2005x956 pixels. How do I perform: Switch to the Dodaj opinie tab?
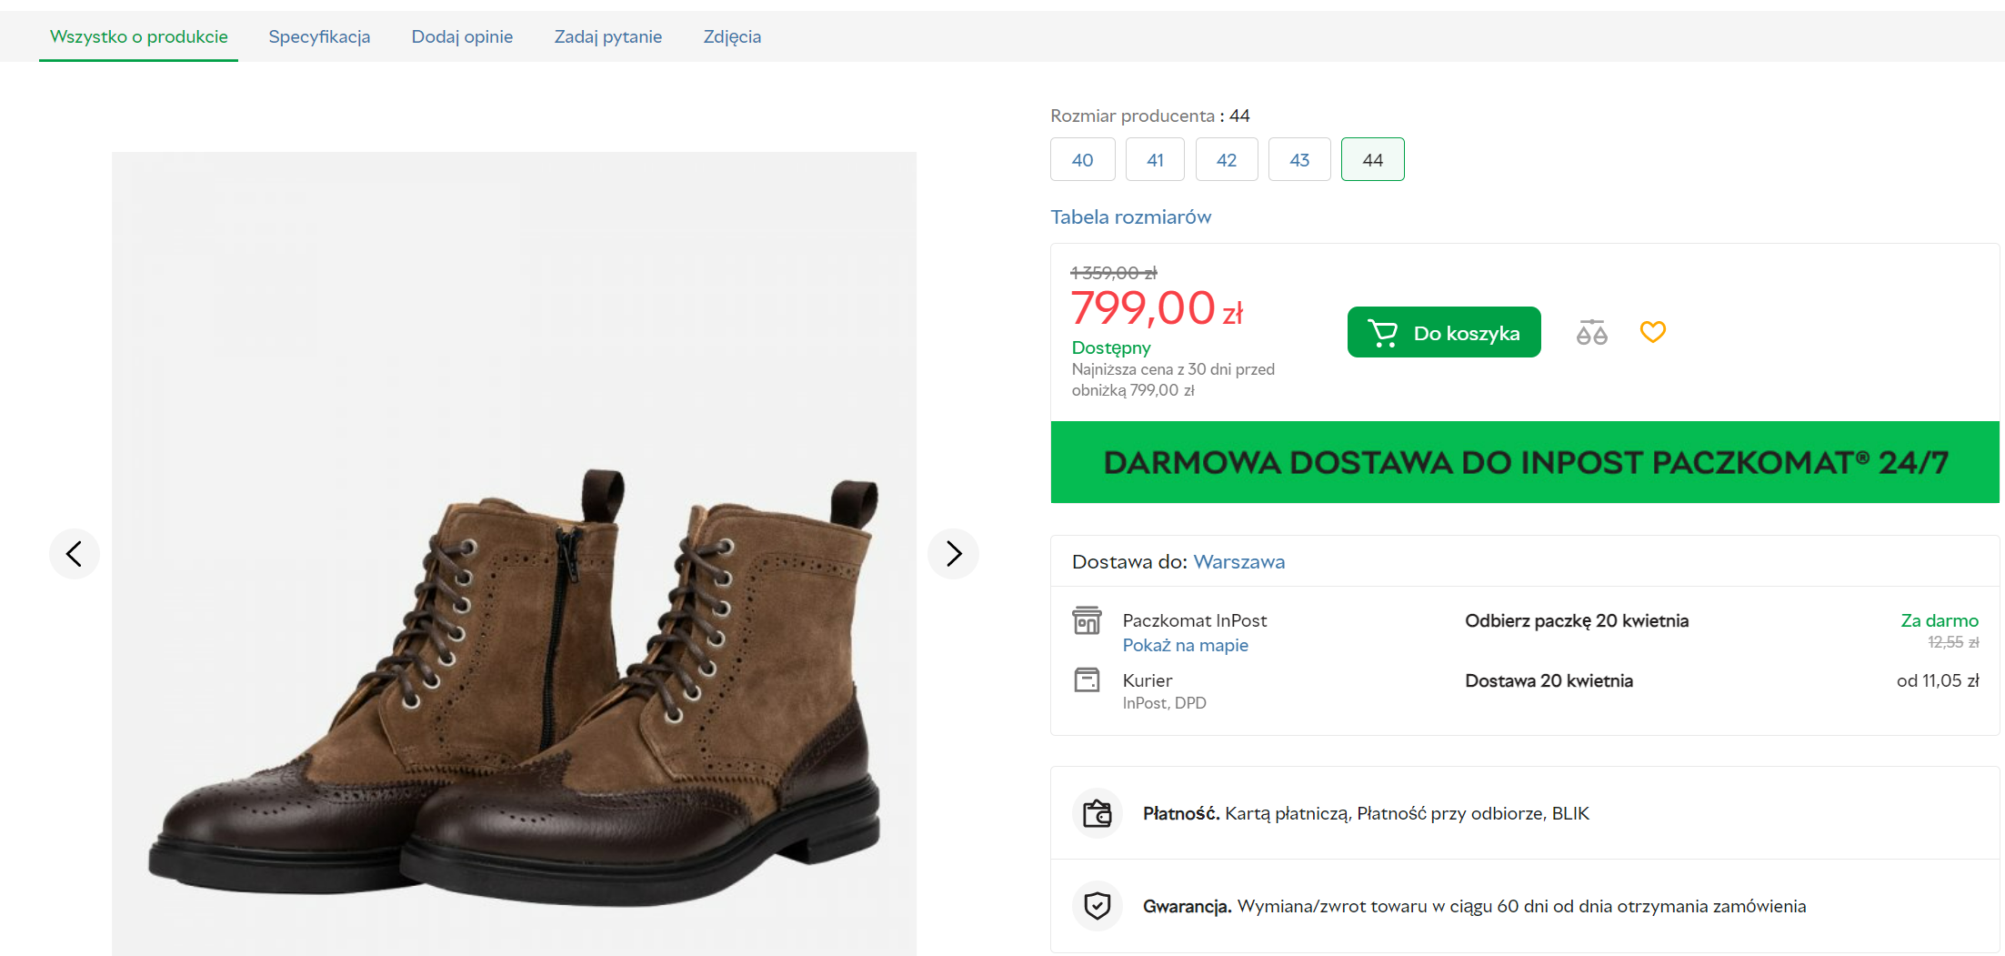462,37
